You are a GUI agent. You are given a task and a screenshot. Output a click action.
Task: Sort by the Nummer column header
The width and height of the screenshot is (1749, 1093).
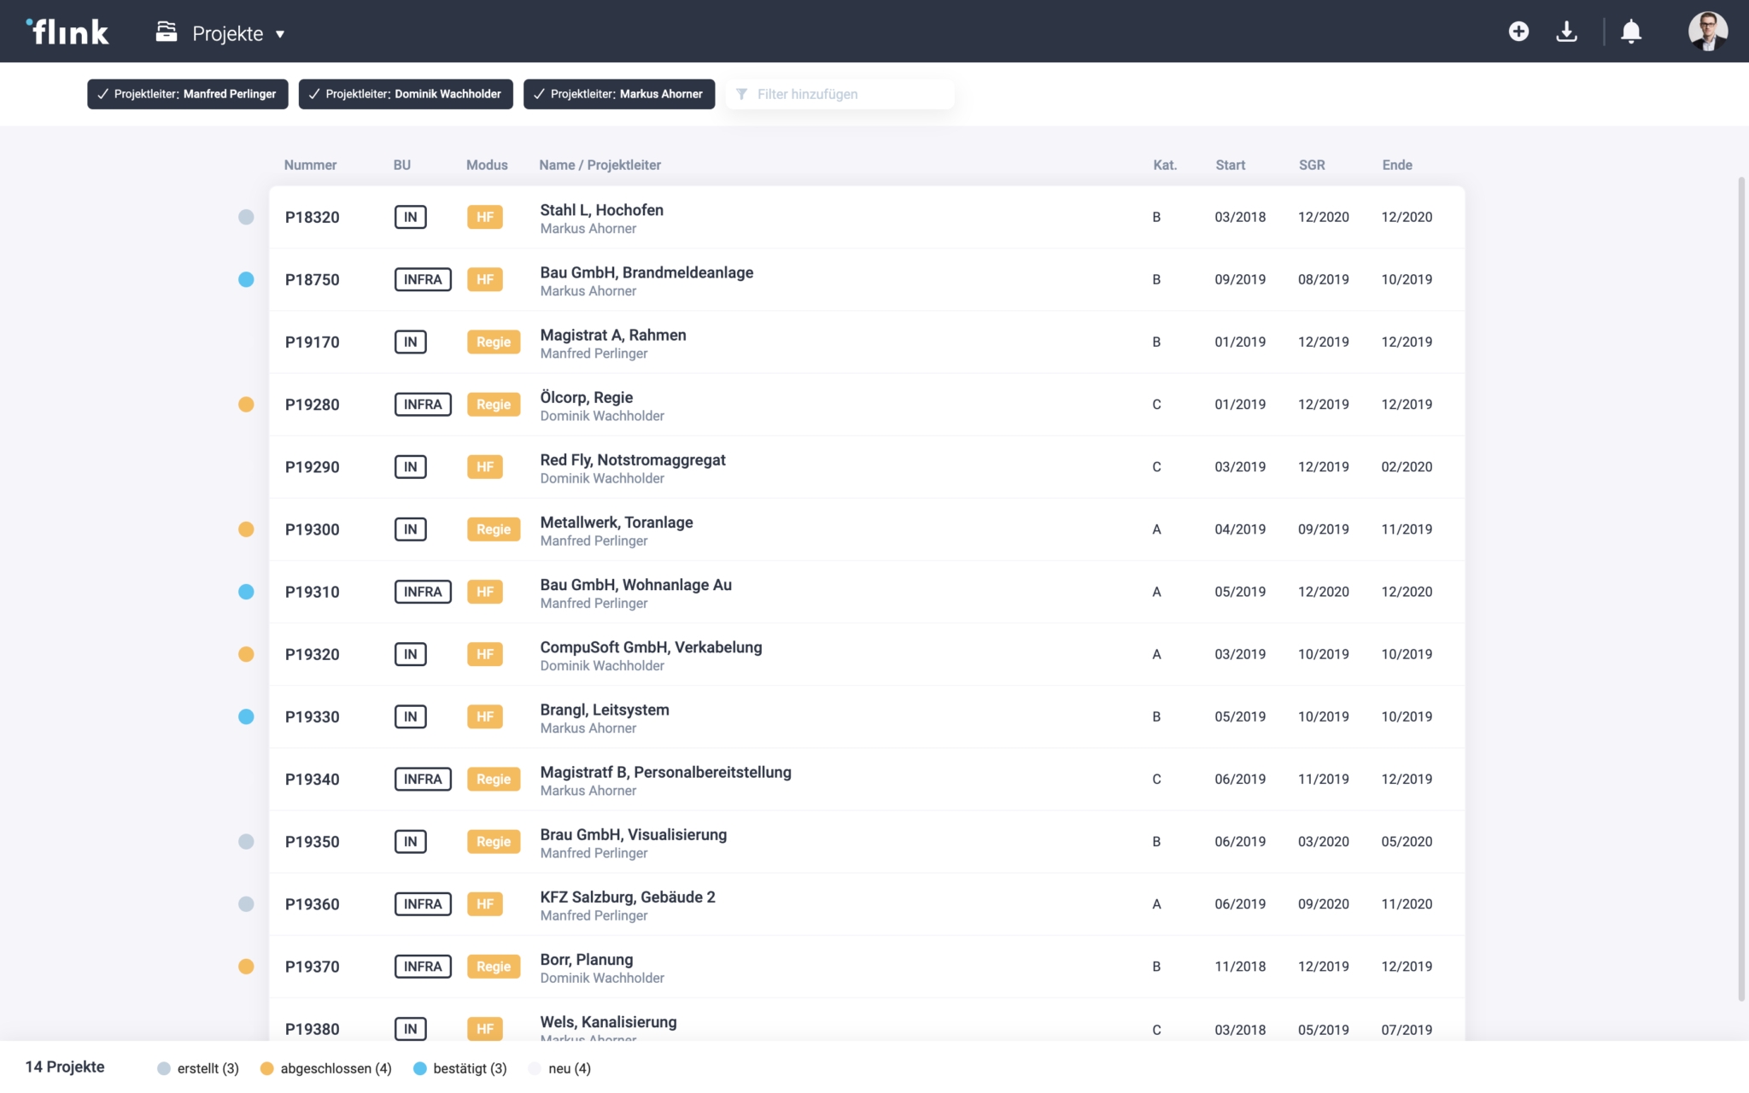[x=310, y=165]
